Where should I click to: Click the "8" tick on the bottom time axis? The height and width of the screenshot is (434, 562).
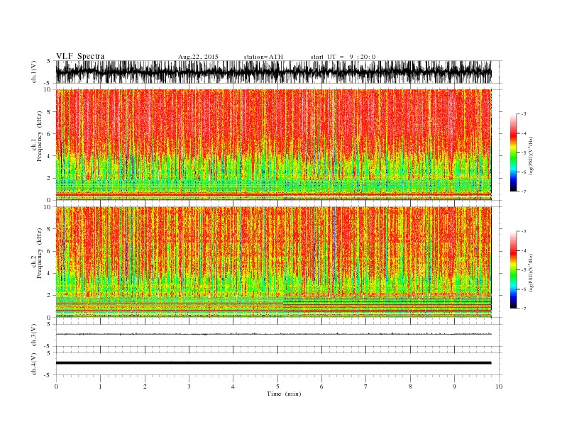[410, 386]
